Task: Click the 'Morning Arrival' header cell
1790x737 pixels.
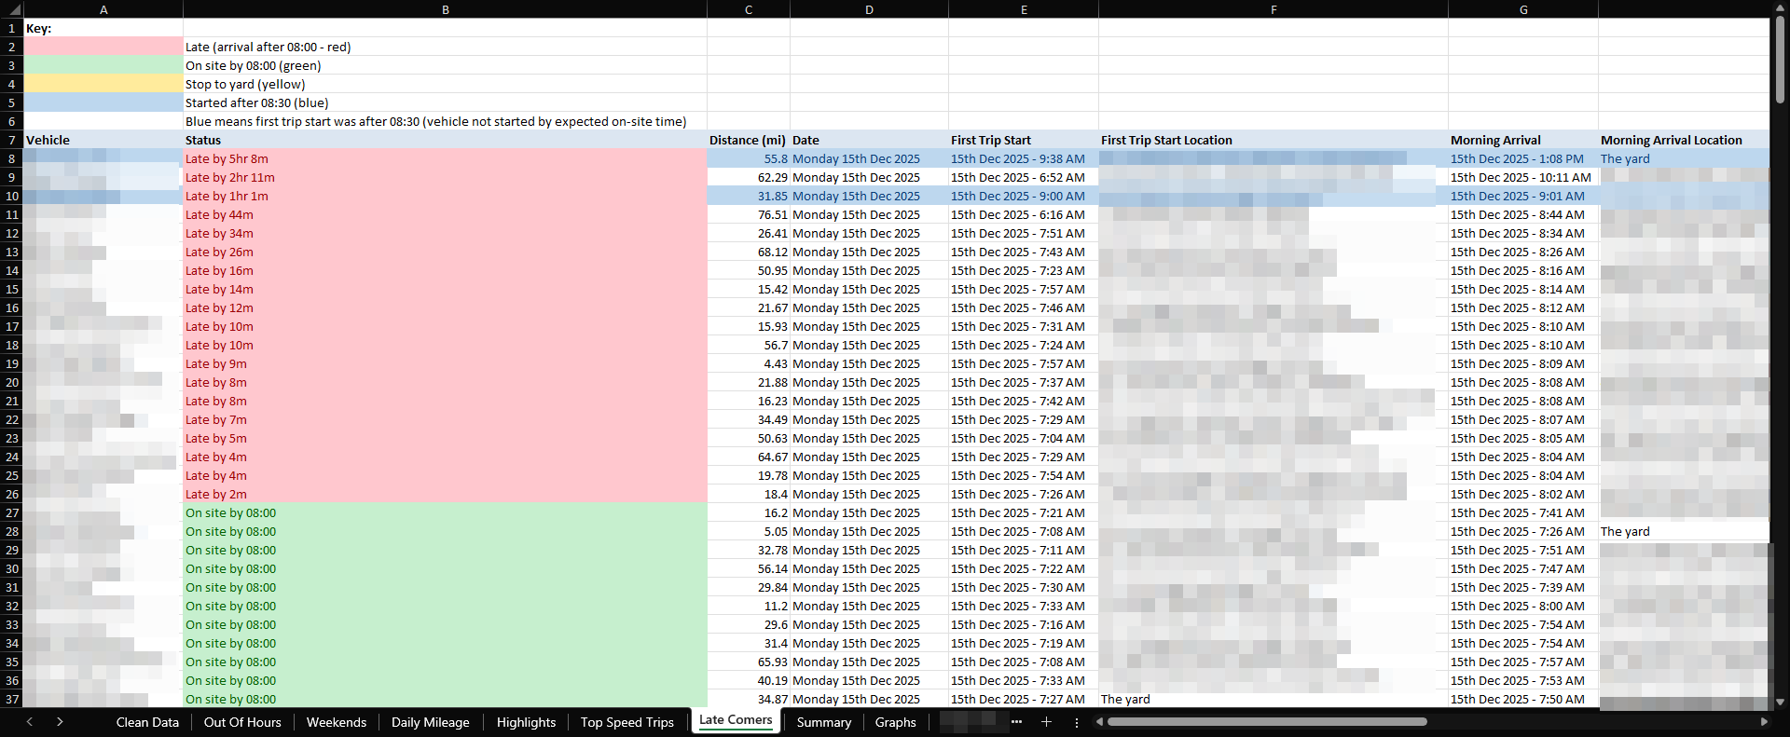Action: point(1523,140)
